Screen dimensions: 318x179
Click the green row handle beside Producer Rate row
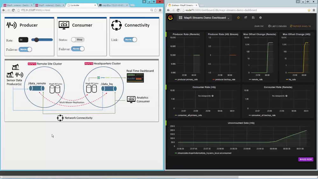(166, 34)
